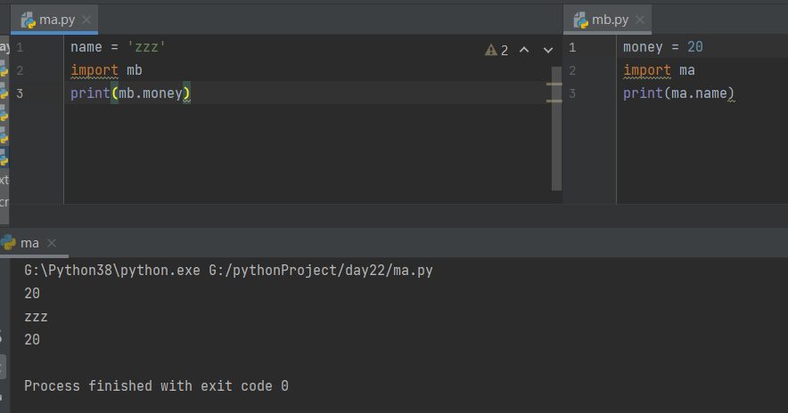Jump to previous highlighted error arrow
The height and width of the screenshot is (413, 788).
tap(524, 50)
